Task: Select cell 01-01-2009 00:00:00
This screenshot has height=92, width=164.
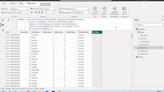Action: [x=13, y=35]
